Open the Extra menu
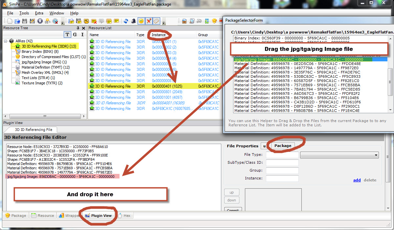The width and height of the screenshot is (394, 230). (39, 13)
